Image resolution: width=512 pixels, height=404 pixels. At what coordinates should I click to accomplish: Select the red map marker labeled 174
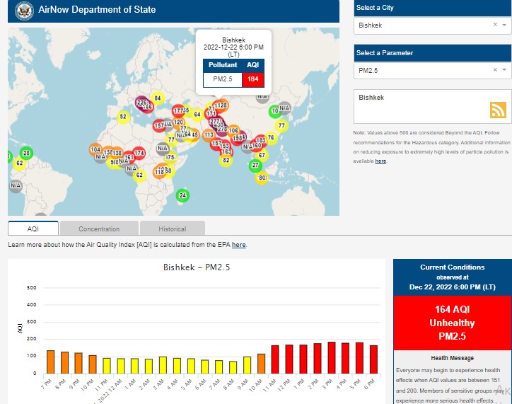pyautogui.click(x=139, y=153)
